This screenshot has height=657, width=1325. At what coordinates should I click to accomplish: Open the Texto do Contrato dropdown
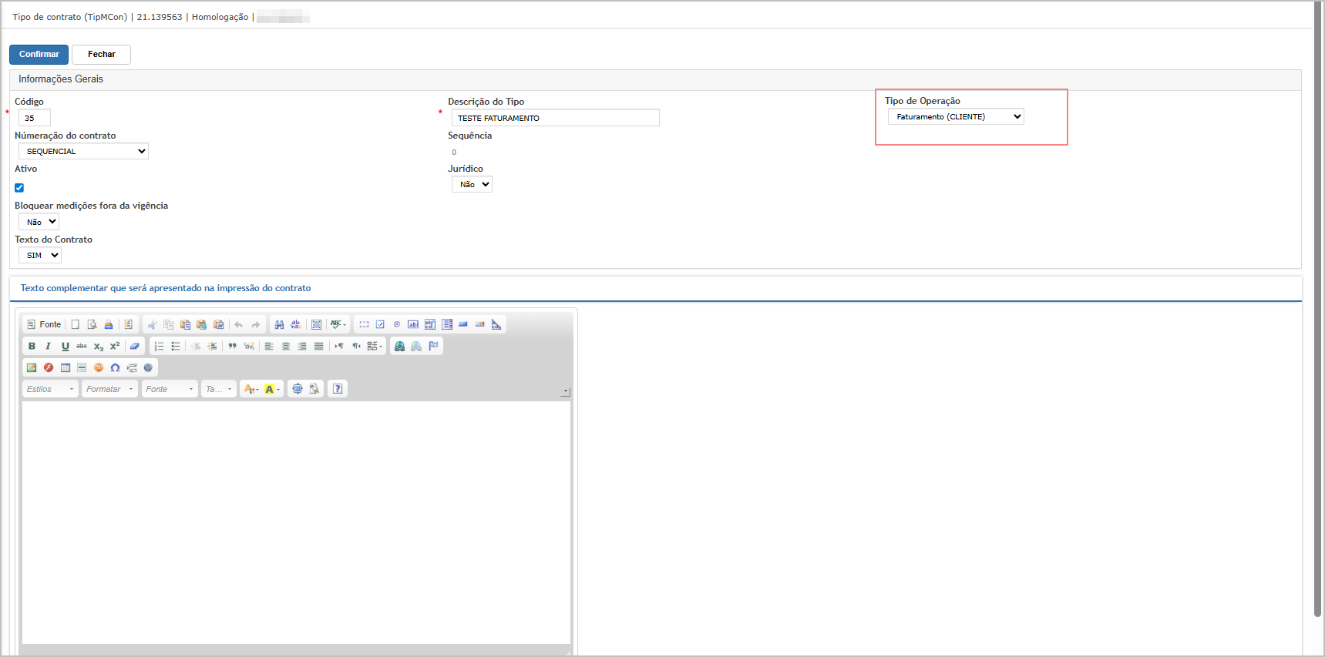point(39,255)
